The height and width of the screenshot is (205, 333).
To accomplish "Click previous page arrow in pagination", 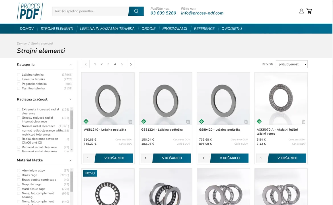I will 86,64.
